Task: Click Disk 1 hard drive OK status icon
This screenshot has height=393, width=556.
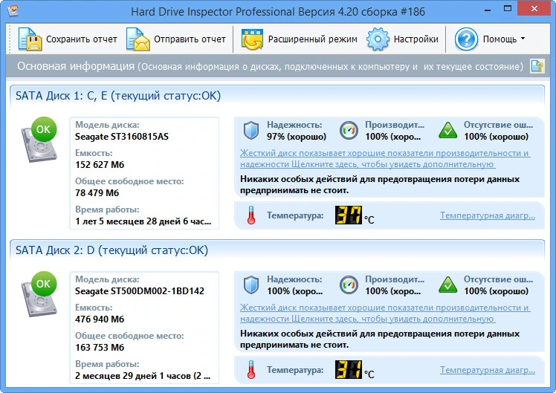Action: point(39,139)
